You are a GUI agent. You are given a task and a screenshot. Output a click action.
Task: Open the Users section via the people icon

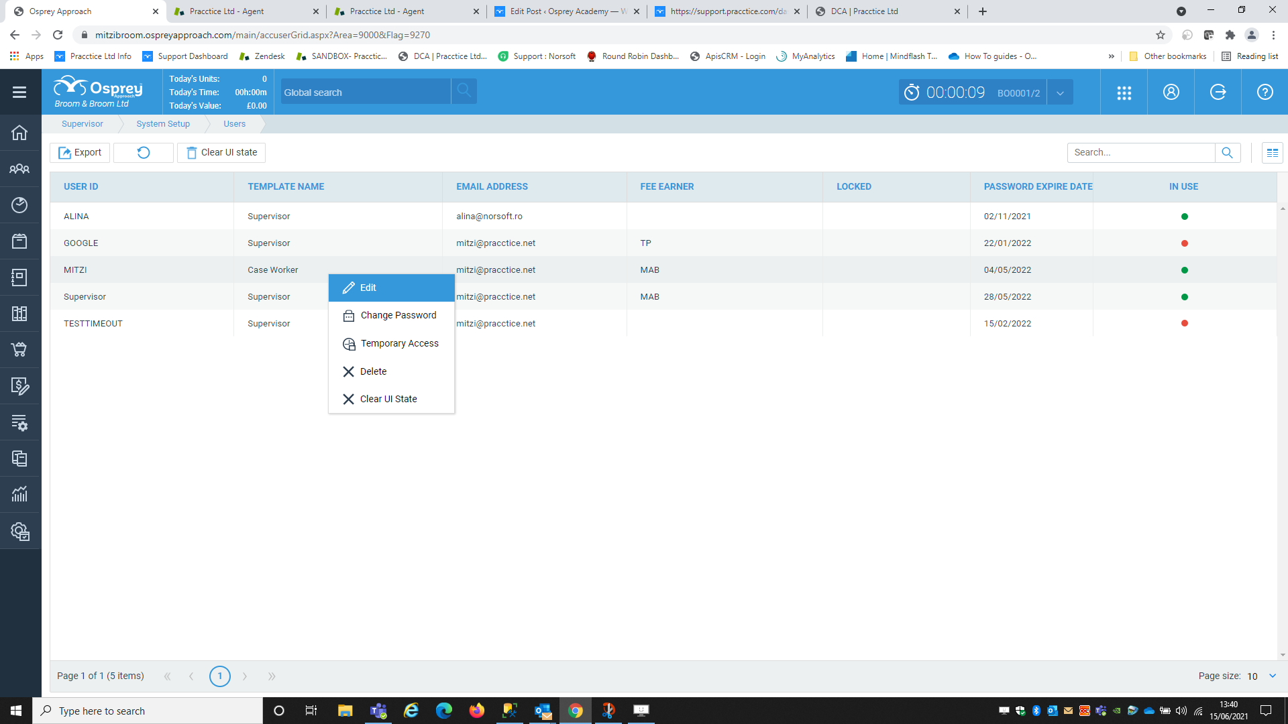pos(20,168)
